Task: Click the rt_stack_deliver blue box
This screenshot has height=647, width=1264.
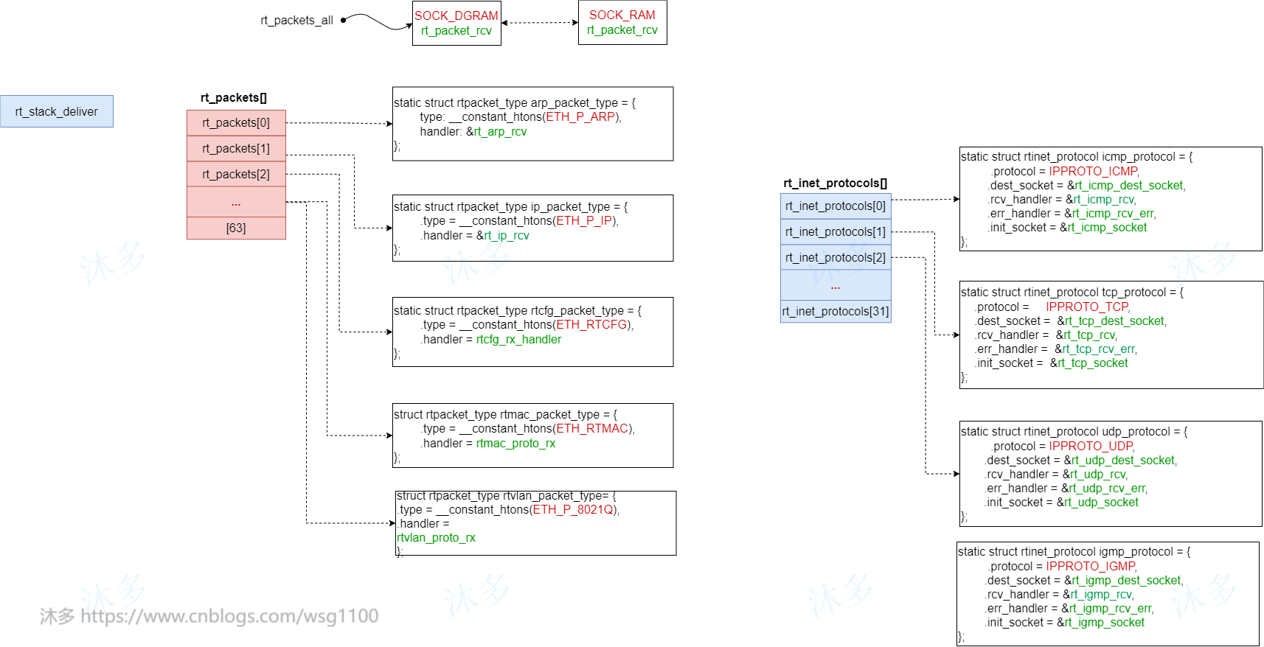Action: 57,111
